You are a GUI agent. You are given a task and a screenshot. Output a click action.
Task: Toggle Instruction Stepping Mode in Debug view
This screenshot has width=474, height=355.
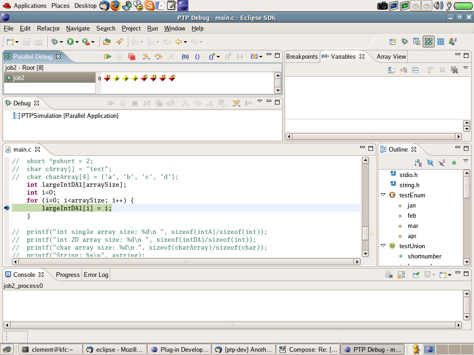tap(248, 103)
